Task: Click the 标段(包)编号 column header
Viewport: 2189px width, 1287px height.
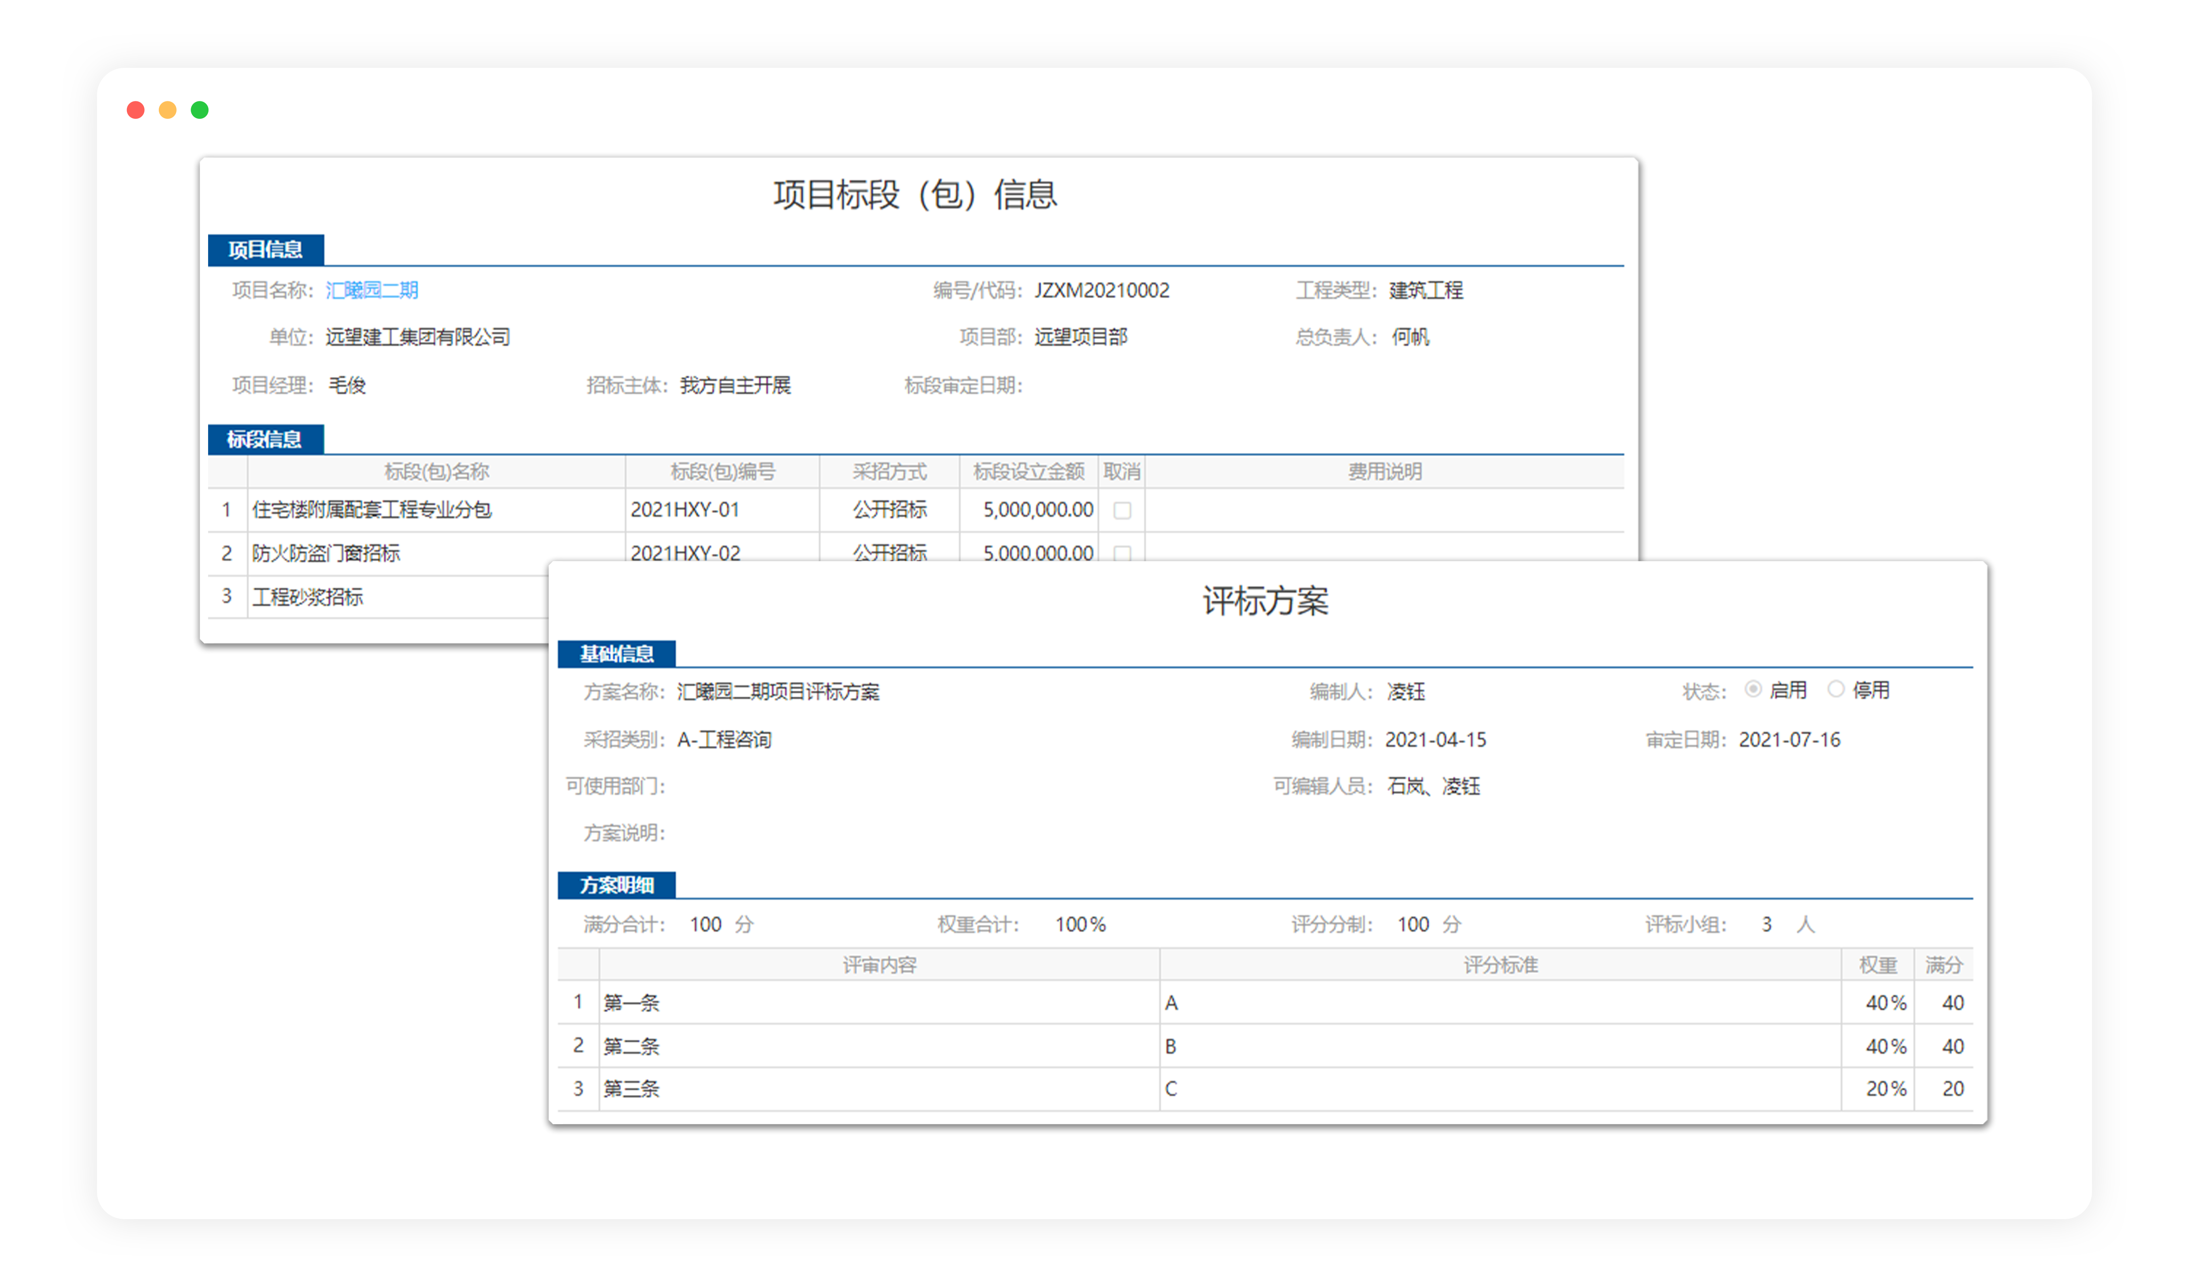Action: click(x=723, y=471)
